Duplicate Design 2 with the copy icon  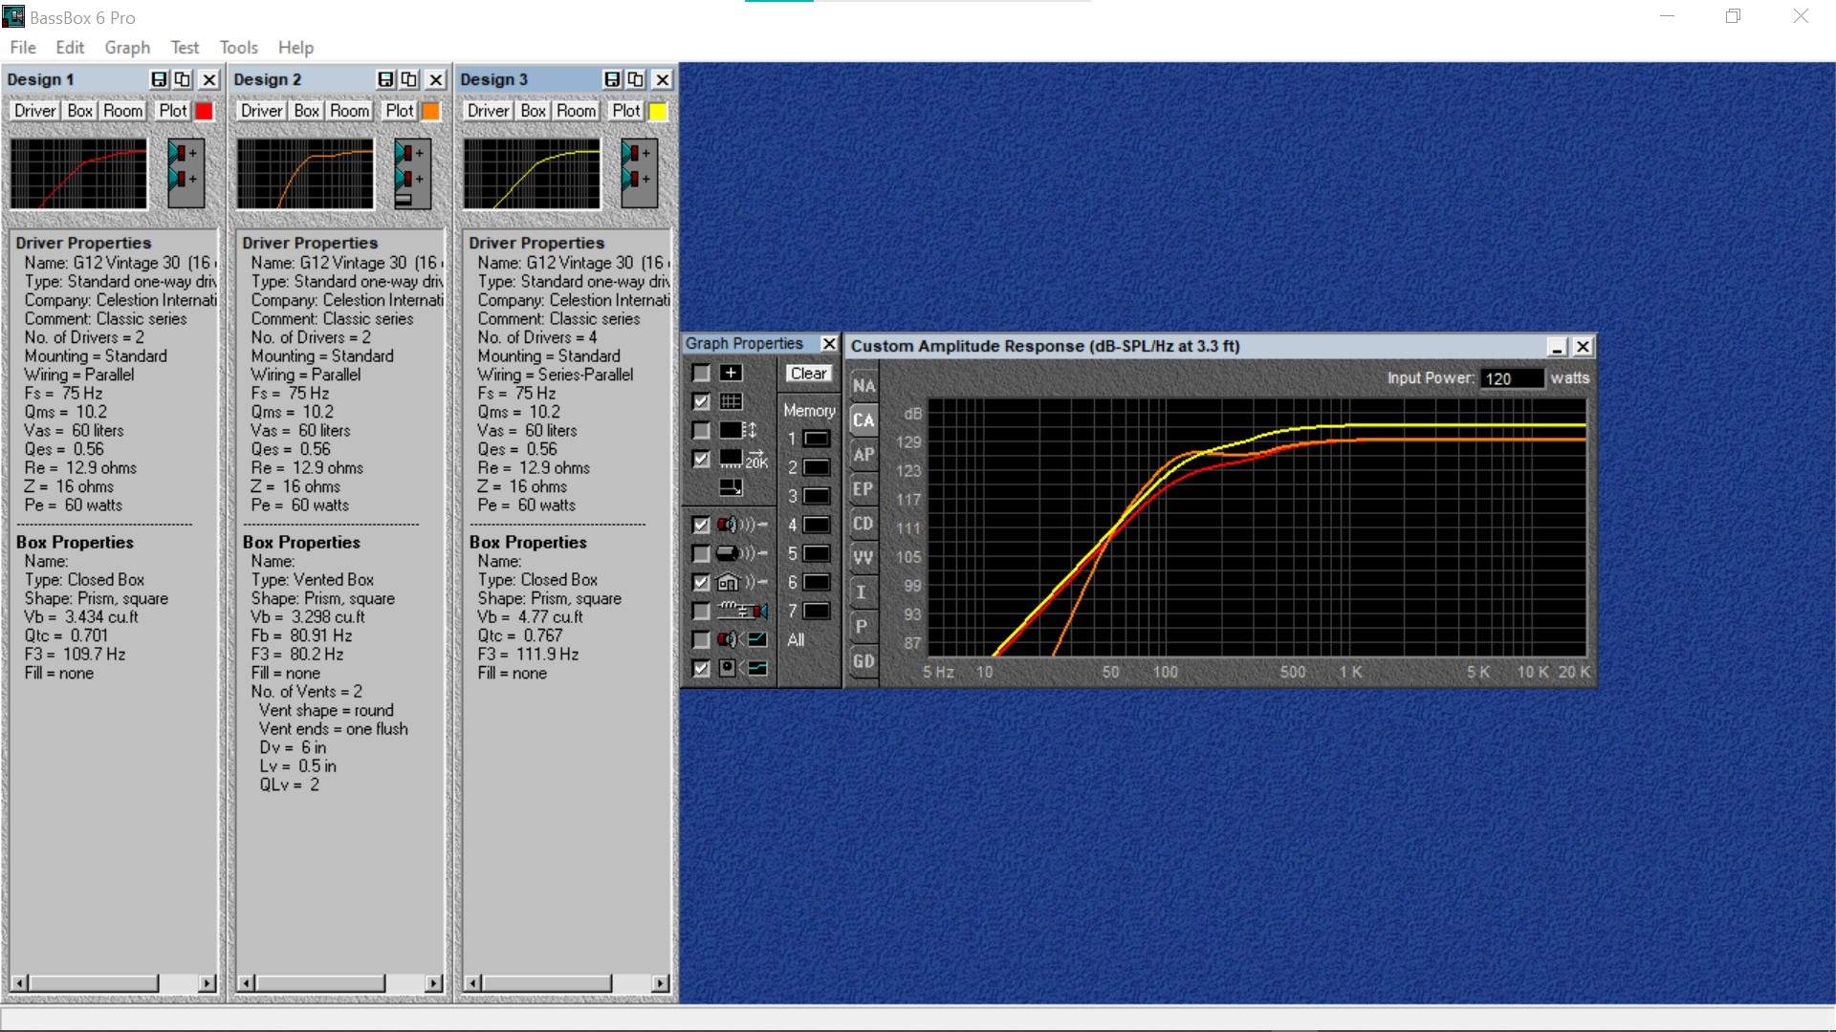[409, 79]
